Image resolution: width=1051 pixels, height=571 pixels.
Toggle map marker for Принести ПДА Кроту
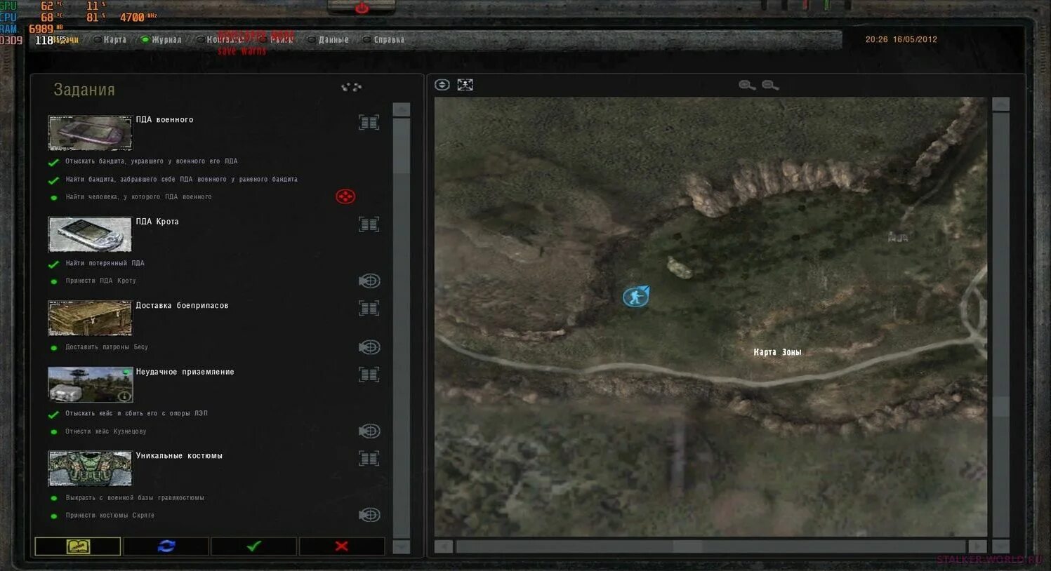tap(369, 281)
